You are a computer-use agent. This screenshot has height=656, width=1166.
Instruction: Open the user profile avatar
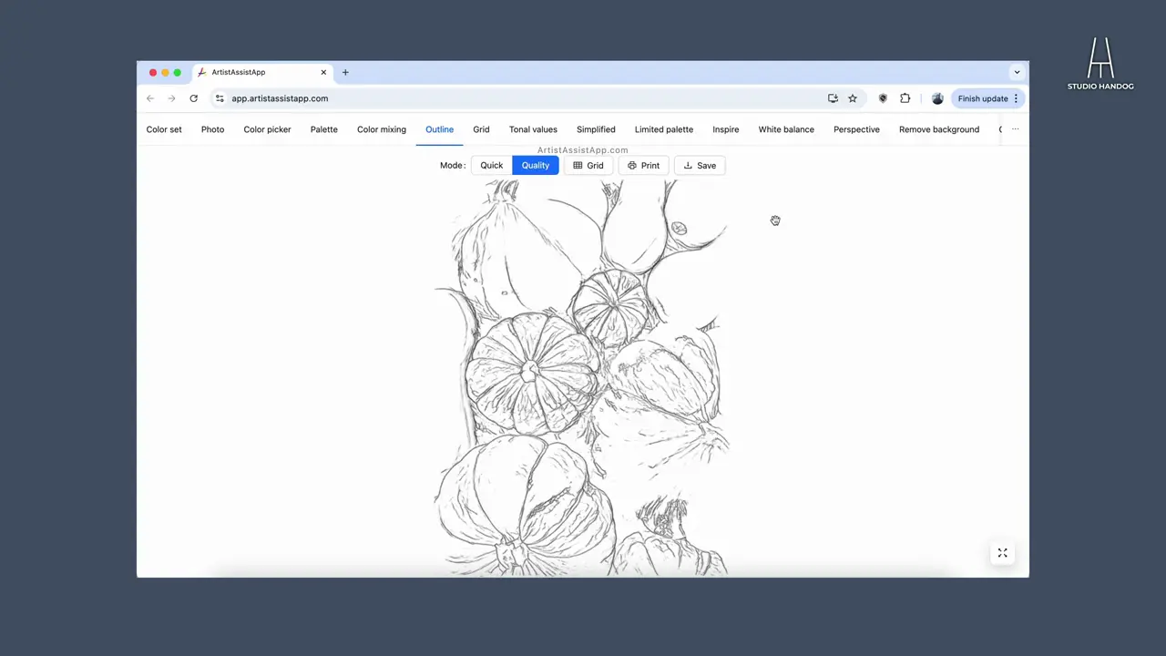tap(937, 98)
